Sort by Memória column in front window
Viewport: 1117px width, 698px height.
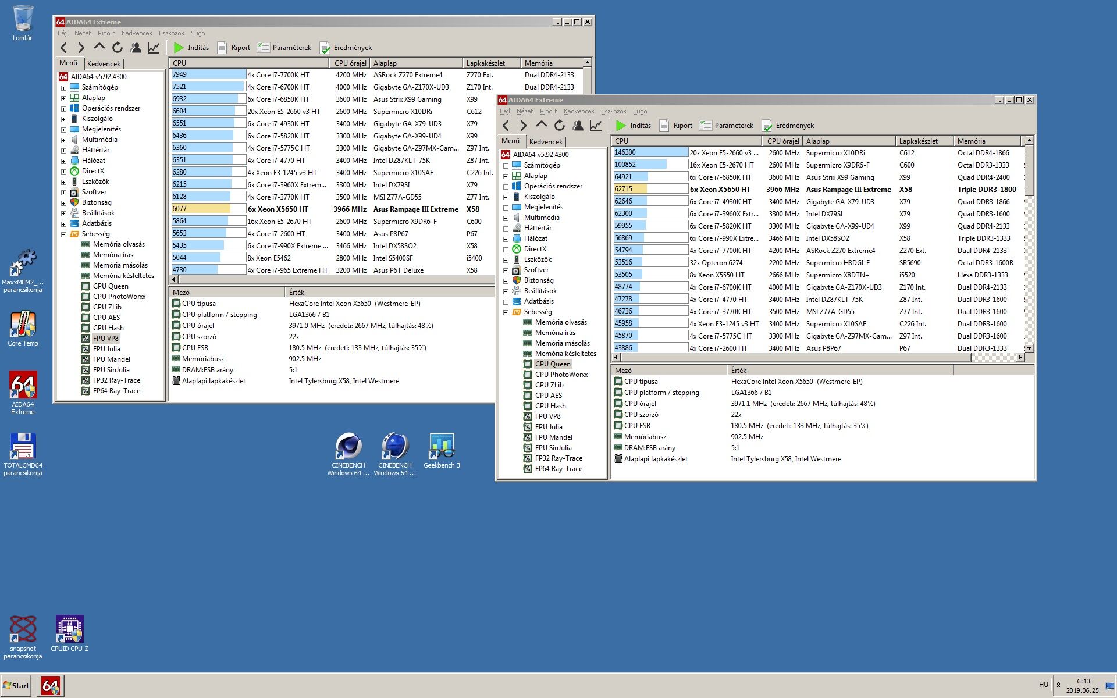987,141
